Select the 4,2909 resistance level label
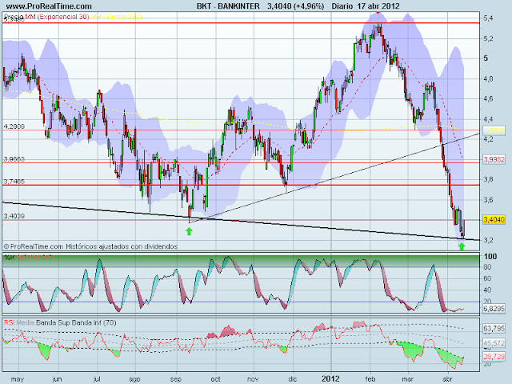This screenshot has height=384, width=512. click(14, 126)
